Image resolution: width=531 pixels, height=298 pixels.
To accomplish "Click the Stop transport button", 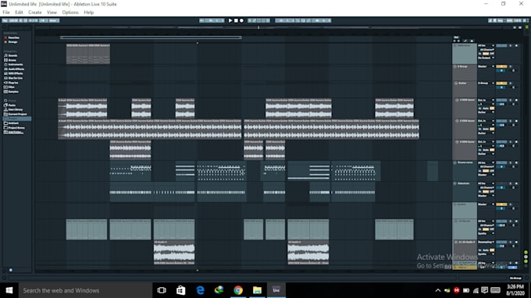I will pos(236,20).
